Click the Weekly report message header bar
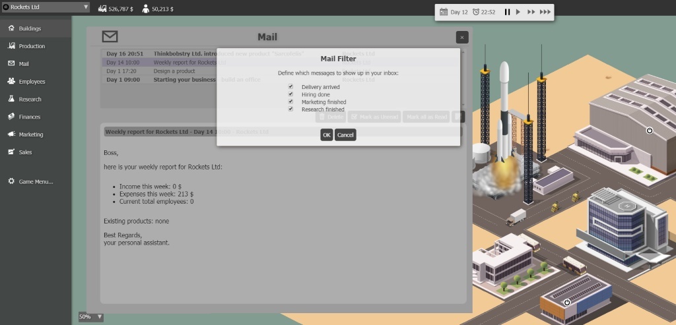This screenshot has height=325, width=676. point(283,132)
